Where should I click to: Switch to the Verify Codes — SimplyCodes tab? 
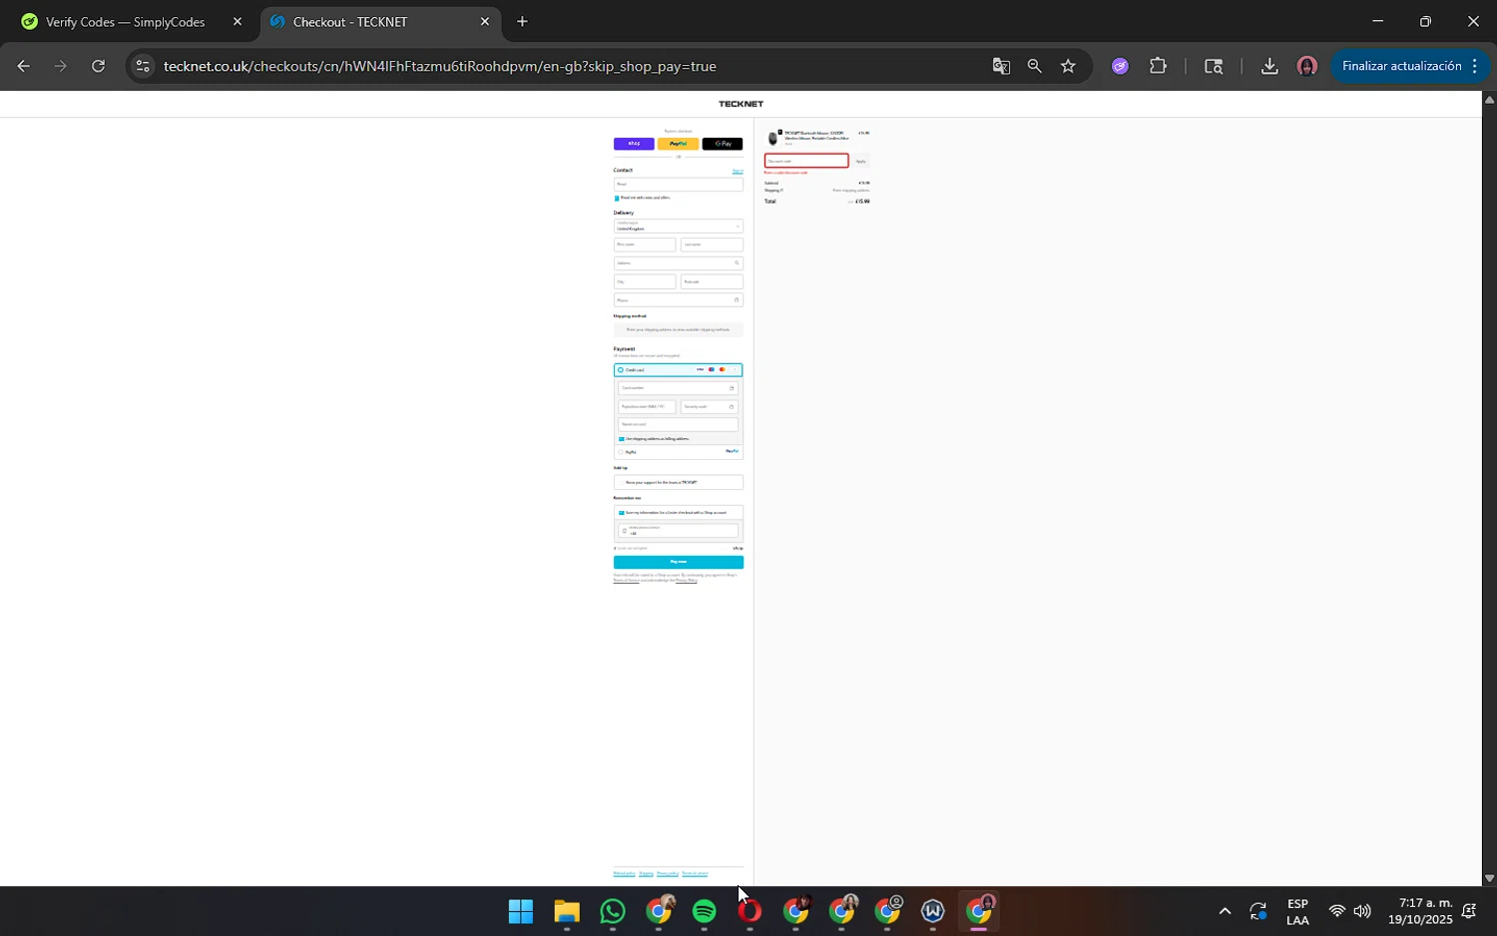pyautogui.click(x=127, y=22)
